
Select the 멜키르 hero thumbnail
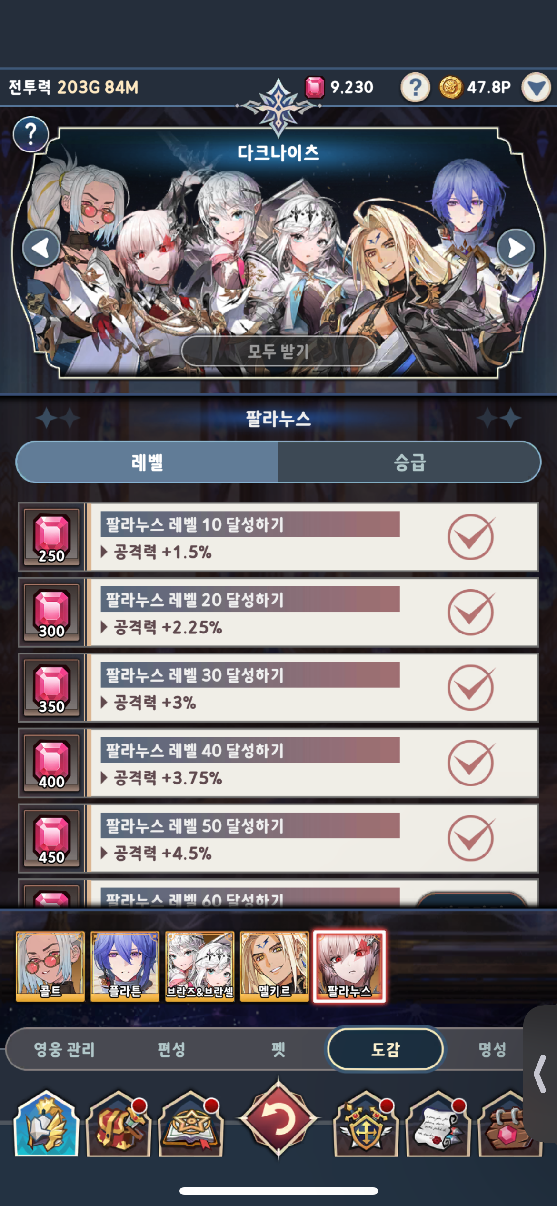click(x=274, y=966)
